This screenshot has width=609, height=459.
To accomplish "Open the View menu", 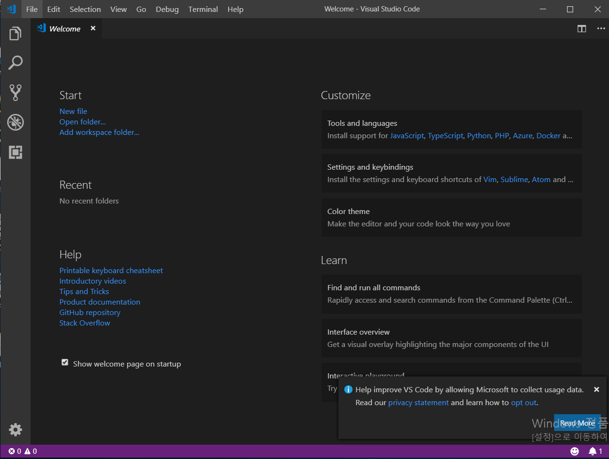I will (118, 9).
